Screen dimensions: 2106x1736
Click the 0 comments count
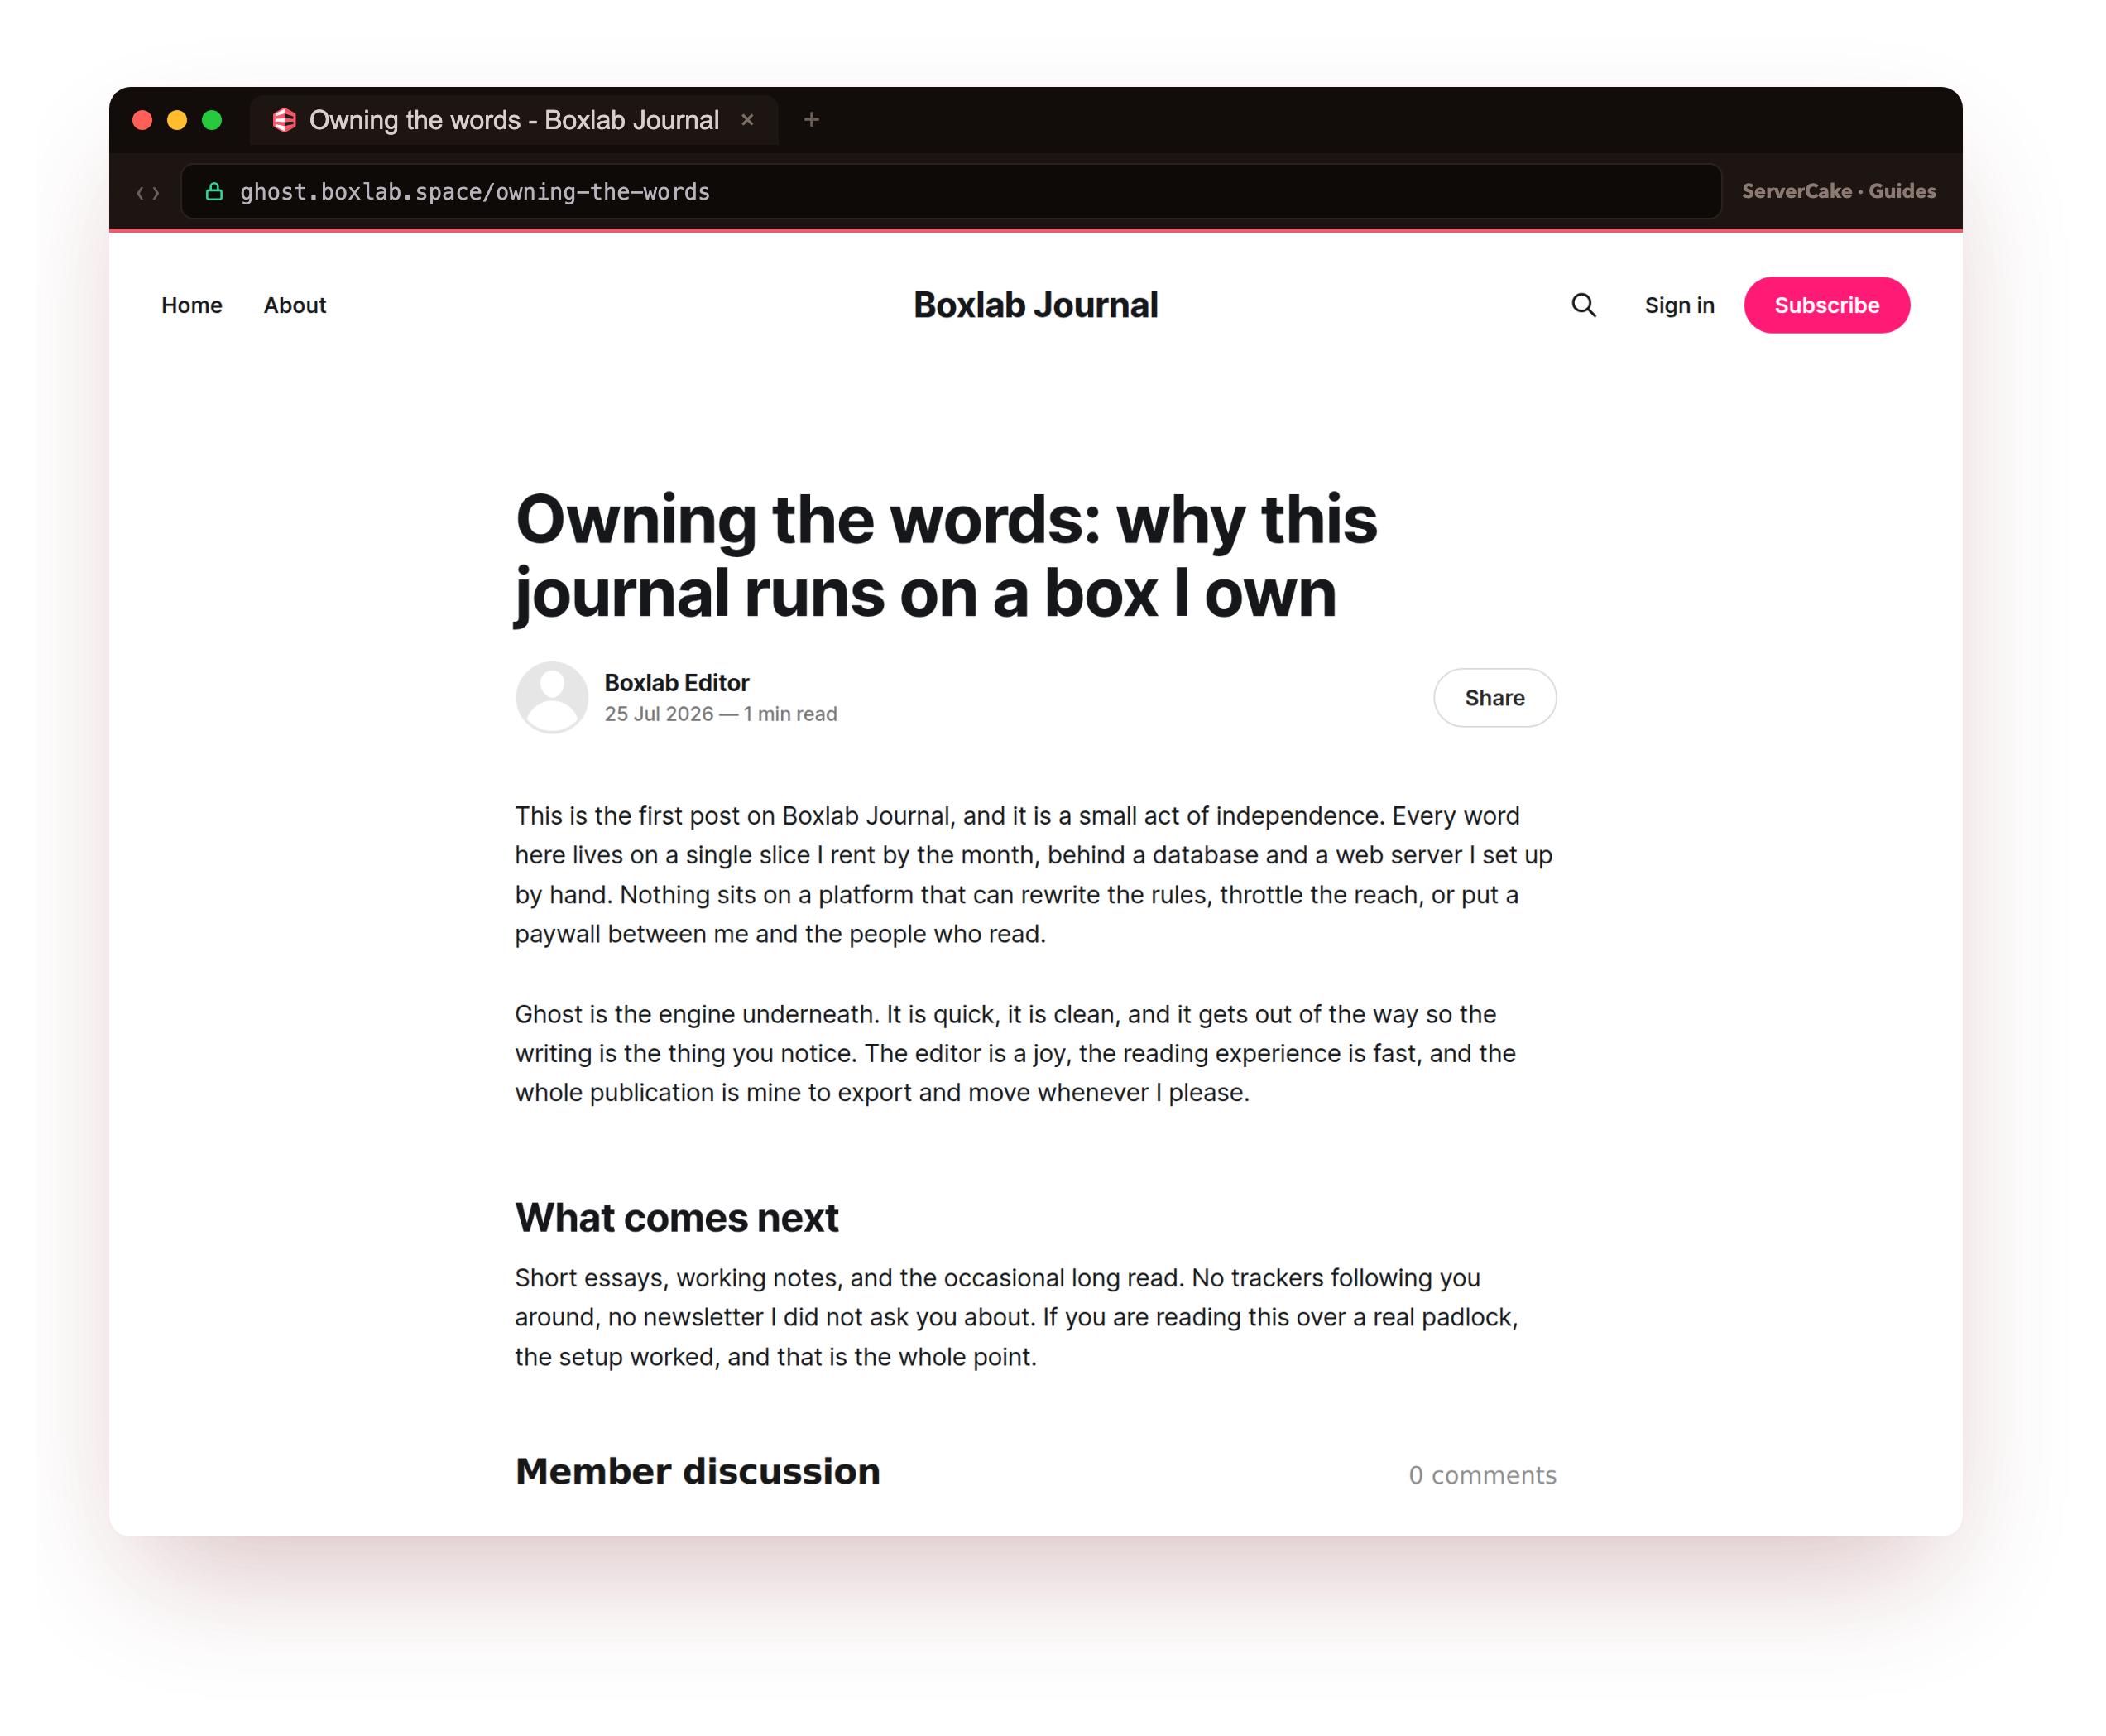[x=1482, y=1475]
